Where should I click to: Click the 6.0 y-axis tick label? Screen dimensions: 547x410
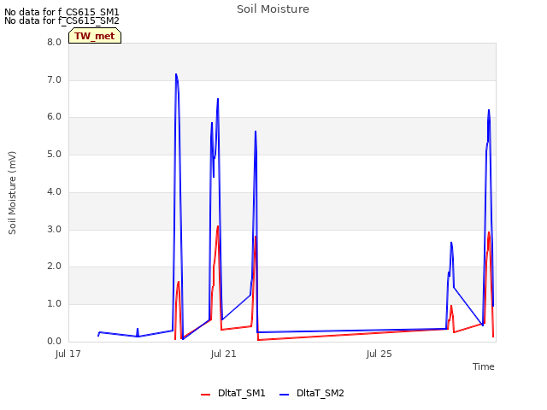(54, 117)
